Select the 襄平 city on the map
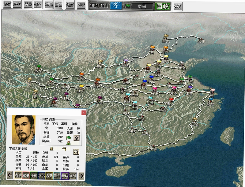The height and width of the screenshot is (187, 245). coord(201,41)
